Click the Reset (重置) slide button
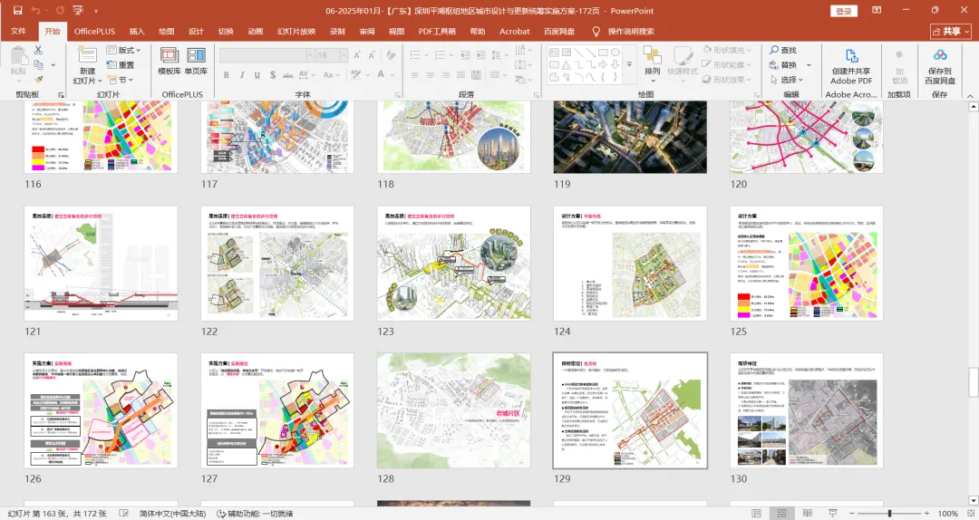Viewport: 979px width, 520px height. click(121, 65)
